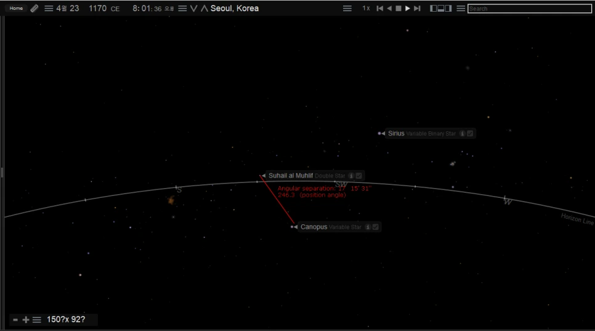Click the S compass marker on horizon
Image resolution: width=595 pixels, height=331 pixels.
[x=179, y=189]
